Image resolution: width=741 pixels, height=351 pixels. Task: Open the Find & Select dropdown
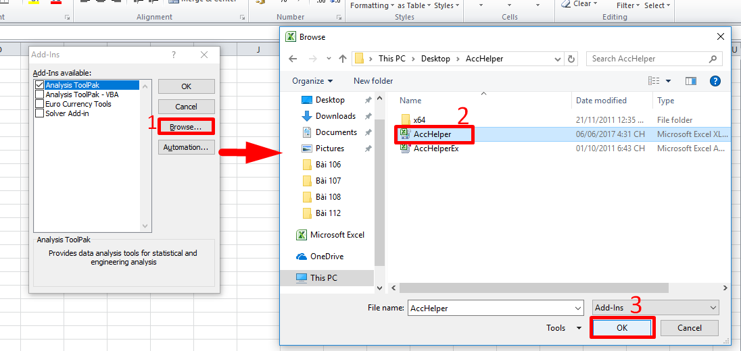click(x=657, y=5)
